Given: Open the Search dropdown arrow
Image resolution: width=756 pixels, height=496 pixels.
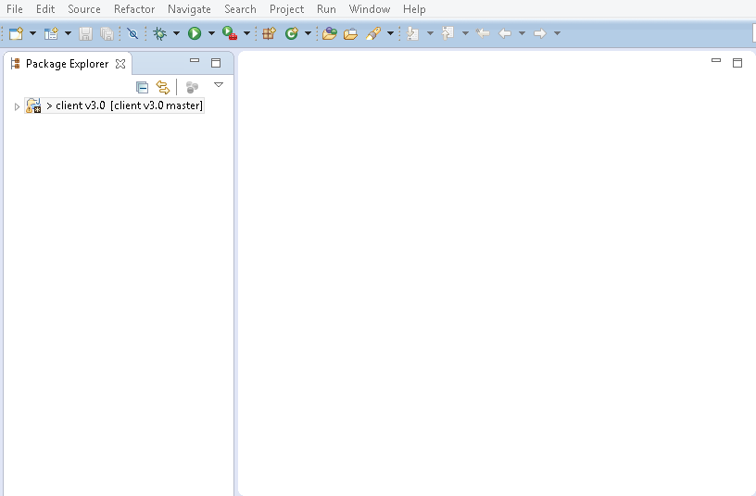Looking at the screenshot, I should point(391,33).
